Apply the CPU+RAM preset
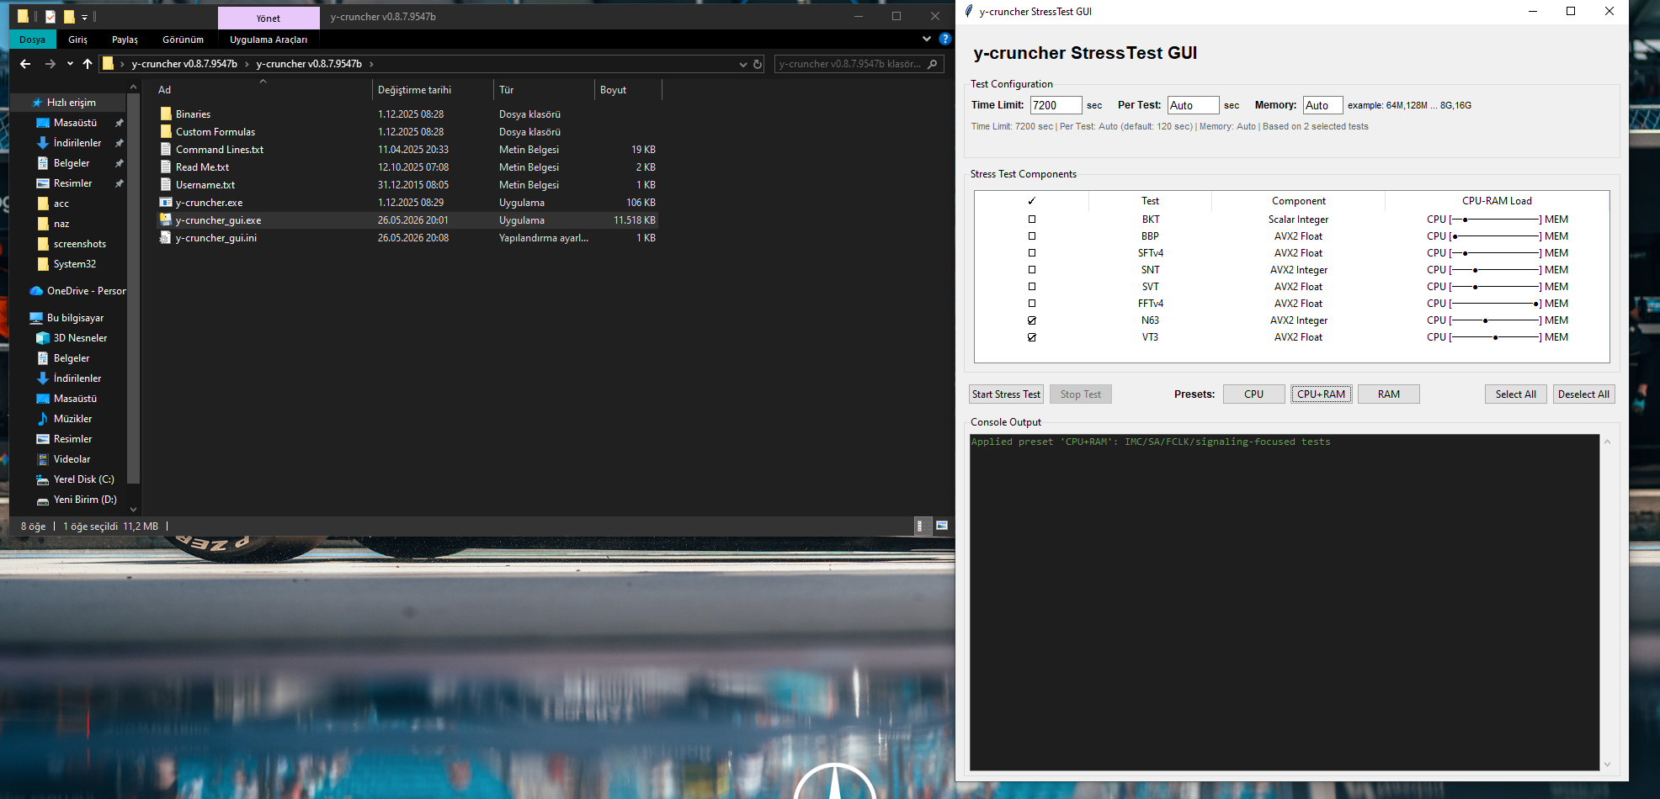 coord(1322,394)
